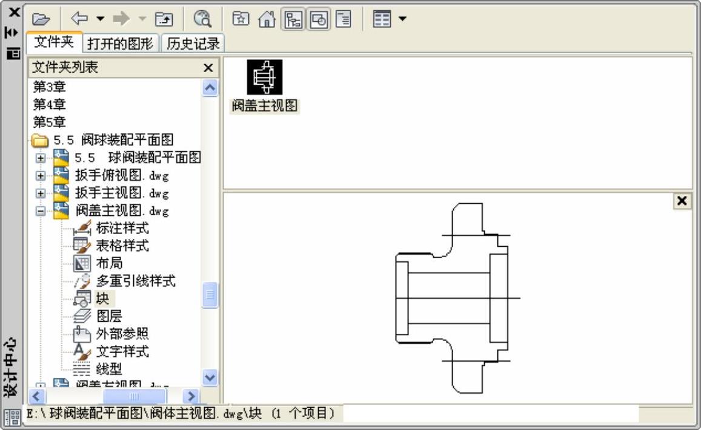Toggle the Description pane button
This screenshot has height=430, width=701.
[344, 19]
